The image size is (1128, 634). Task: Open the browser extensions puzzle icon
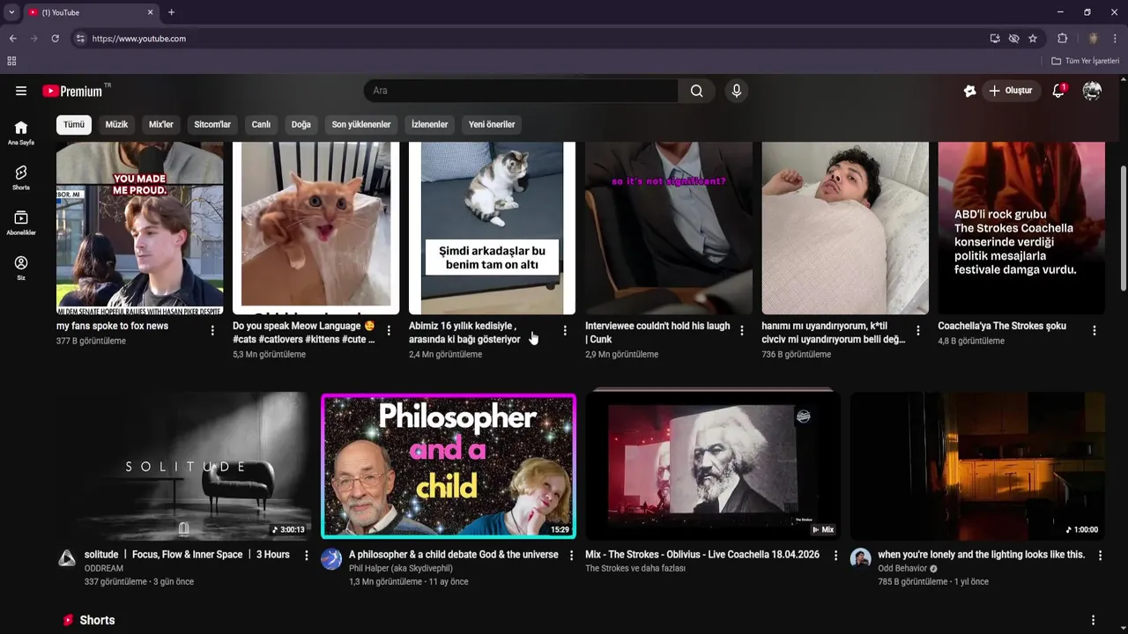point(1062,39)
